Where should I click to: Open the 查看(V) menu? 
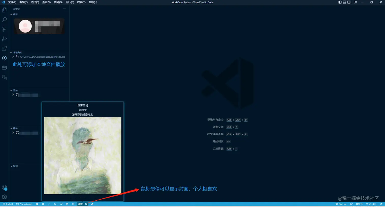coord(46,2)
